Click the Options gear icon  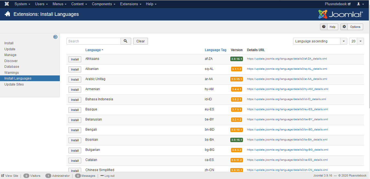[x=344, y=27]
